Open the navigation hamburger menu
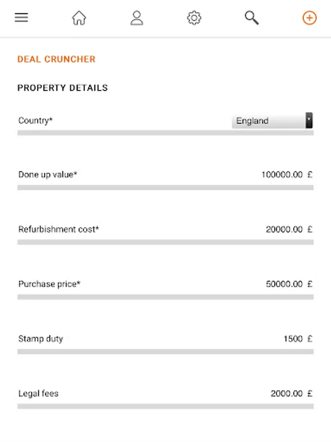The height and width of the screenshot is (442, 331). [x=21, y=17]
